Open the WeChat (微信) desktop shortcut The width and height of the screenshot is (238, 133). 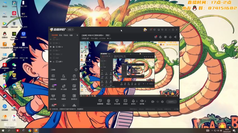[x=14, y=66]
